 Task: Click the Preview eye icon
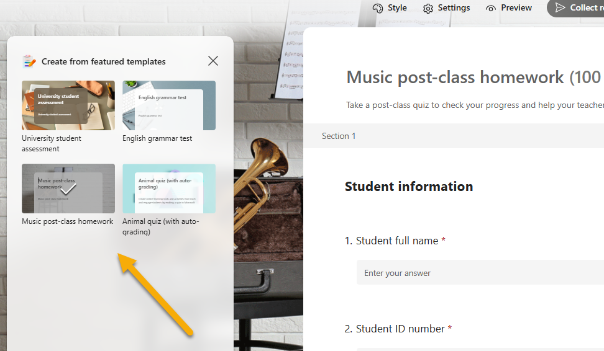(x=491, y=8)
